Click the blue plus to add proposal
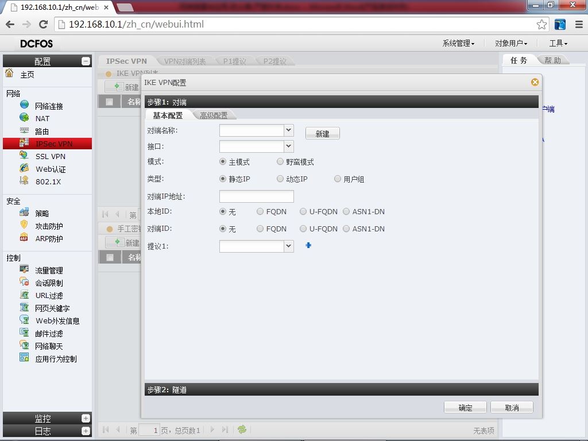Viewport: 588px width, 441px height. (x=308, y=245)
